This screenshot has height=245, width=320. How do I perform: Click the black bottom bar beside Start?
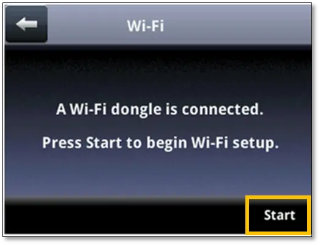coord(124,220)
